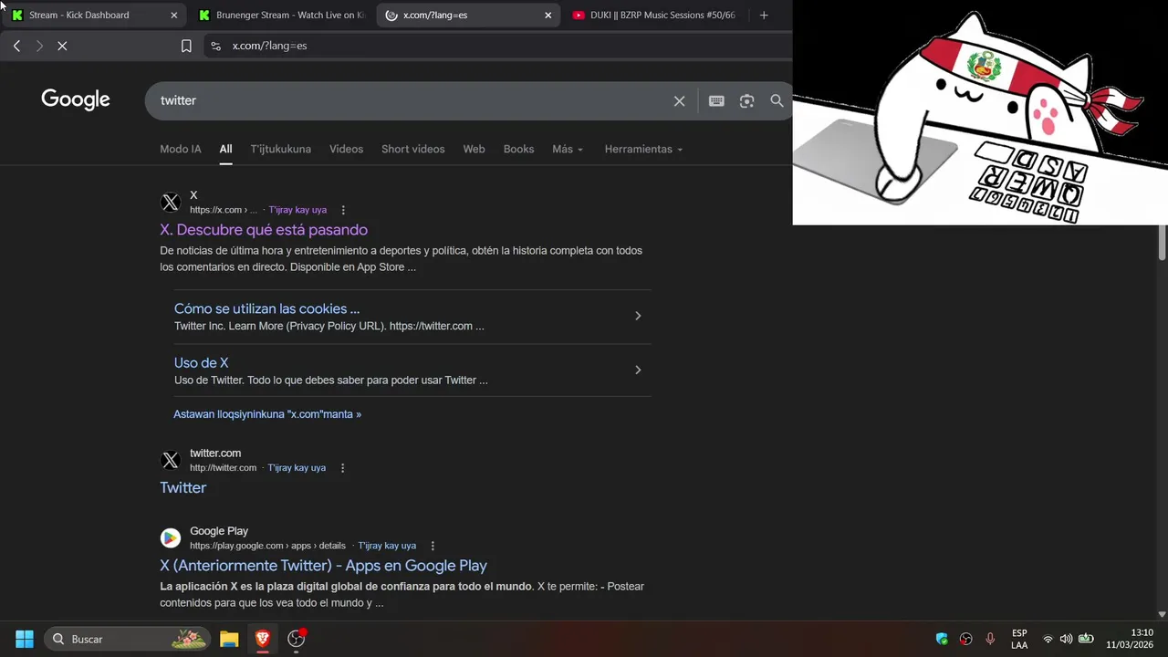Viewport: 1168px width, 657px height.
Task: Click the browser Back arrow
Action: pos(16,46)
